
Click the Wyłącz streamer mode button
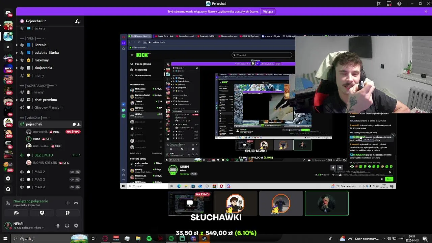[x=268, y=11]
